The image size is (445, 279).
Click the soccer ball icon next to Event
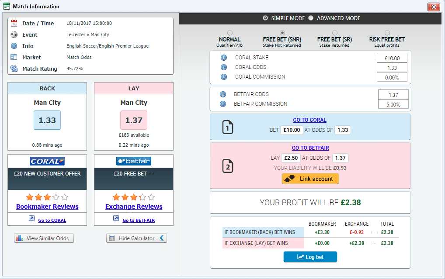pos(14,34)
